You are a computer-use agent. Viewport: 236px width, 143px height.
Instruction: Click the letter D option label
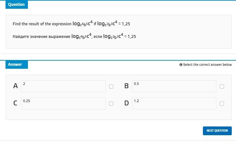127,103
